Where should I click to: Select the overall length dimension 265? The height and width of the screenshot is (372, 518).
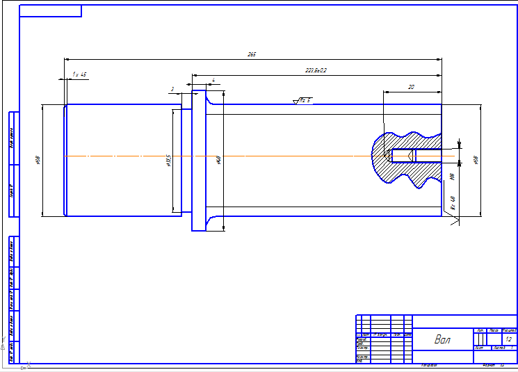pyautogui.click(x=252, y=54)
